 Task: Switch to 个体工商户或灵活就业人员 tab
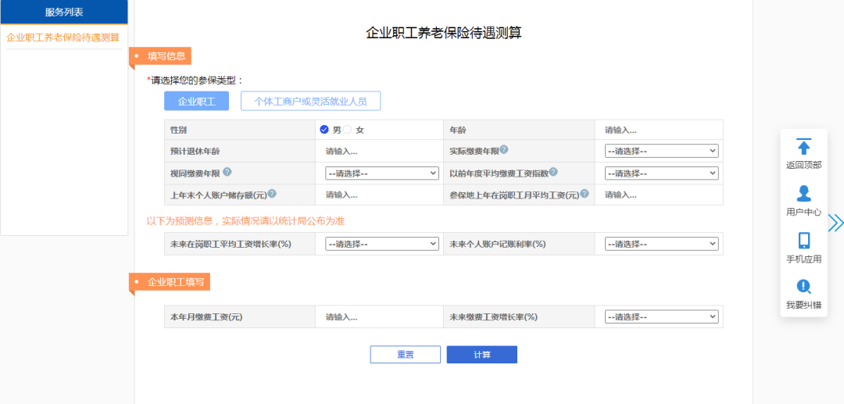pyautogui.click(x=310, y=101)
